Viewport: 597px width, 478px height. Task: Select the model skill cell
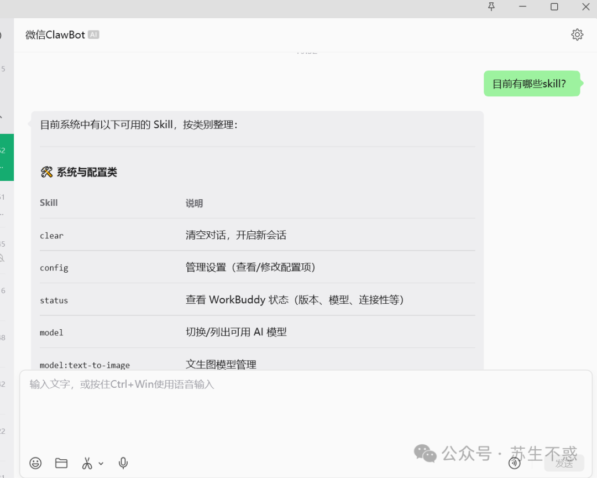tap(51, 332)
